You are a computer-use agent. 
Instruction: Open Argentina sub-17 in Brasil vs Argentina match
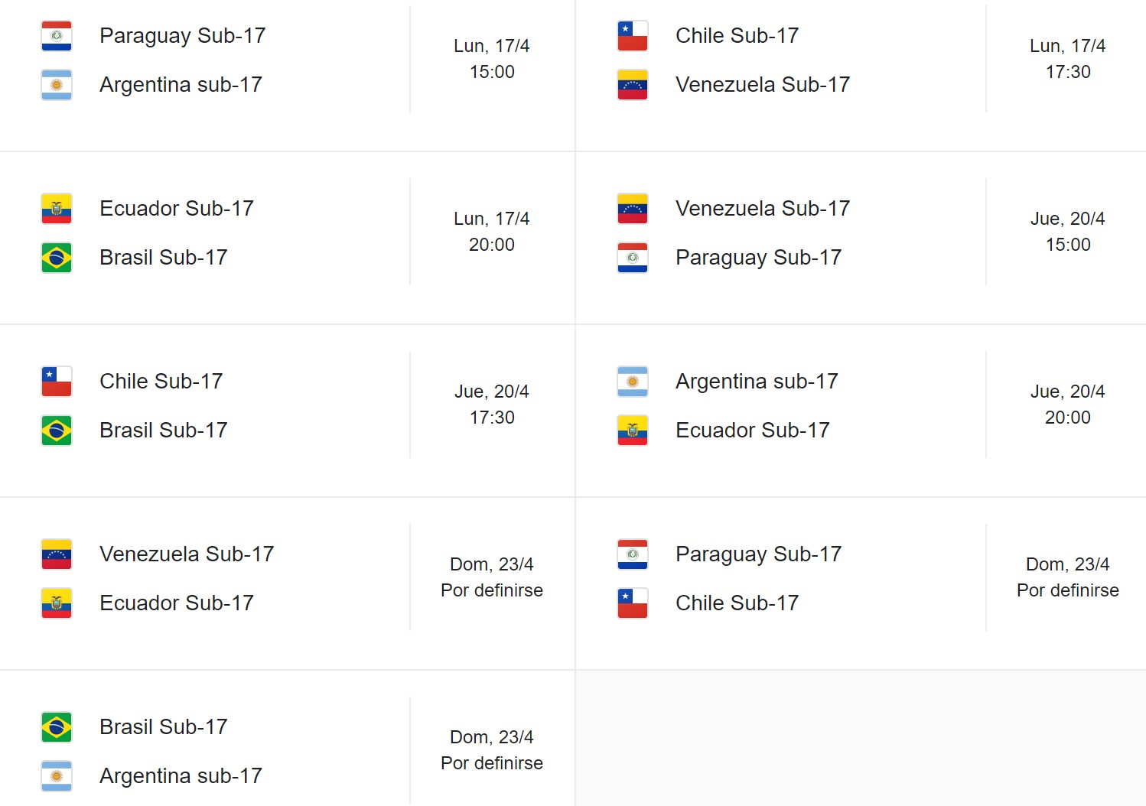click(x=181, y=776)
